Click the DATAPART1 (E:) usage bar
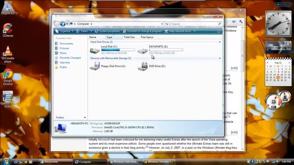The image size is (294, 165). pyautogui.click(x=166, y=50)
